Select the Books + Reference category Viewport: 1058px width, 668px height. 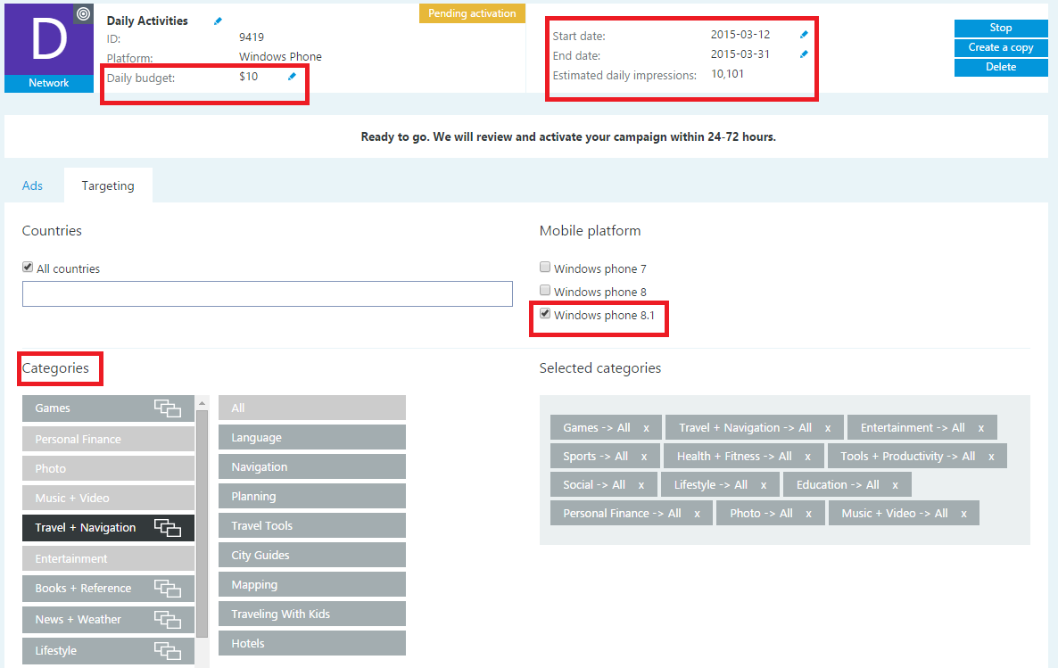pos(108,589)
